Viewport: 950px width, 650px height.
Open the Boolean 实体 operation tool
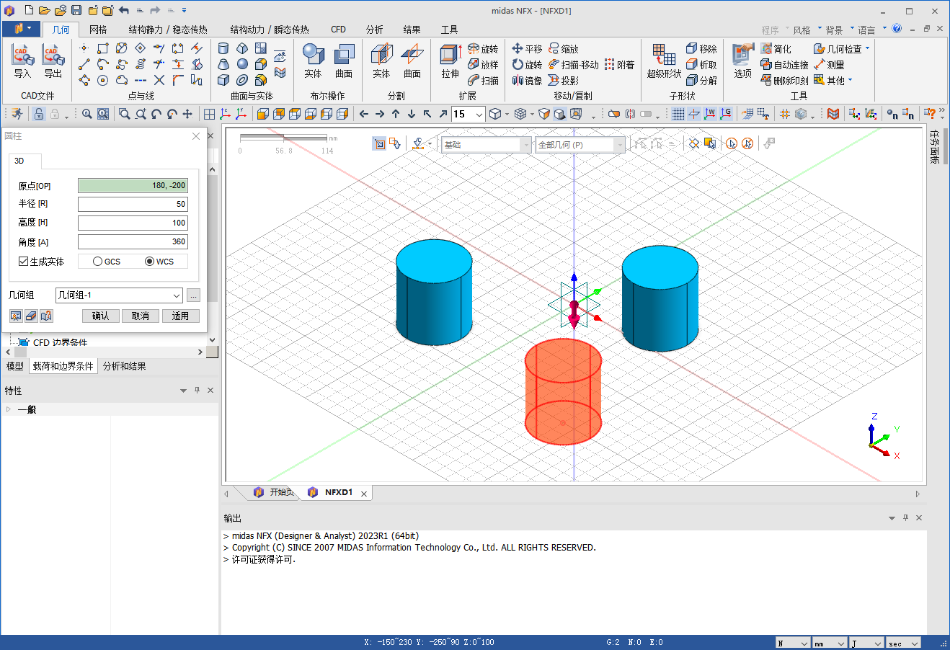pos(313,61)
